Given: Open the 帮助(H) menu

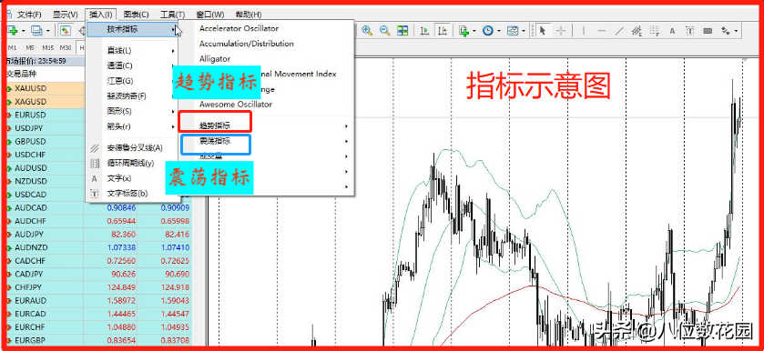Looking at the screenshot, I should pos(248,15).
